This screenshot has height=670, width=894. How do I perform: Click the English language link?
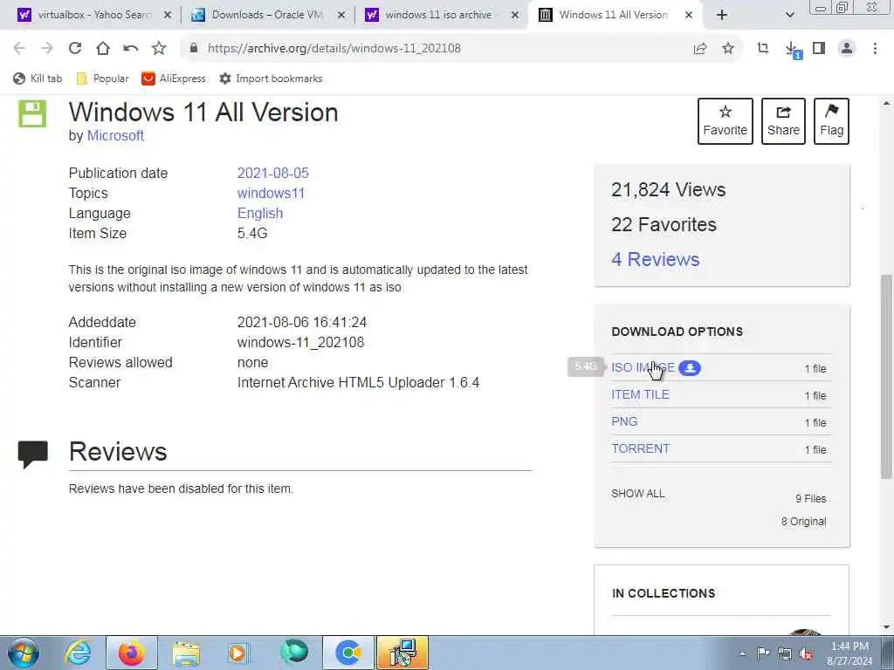click(x=260, y=213)
